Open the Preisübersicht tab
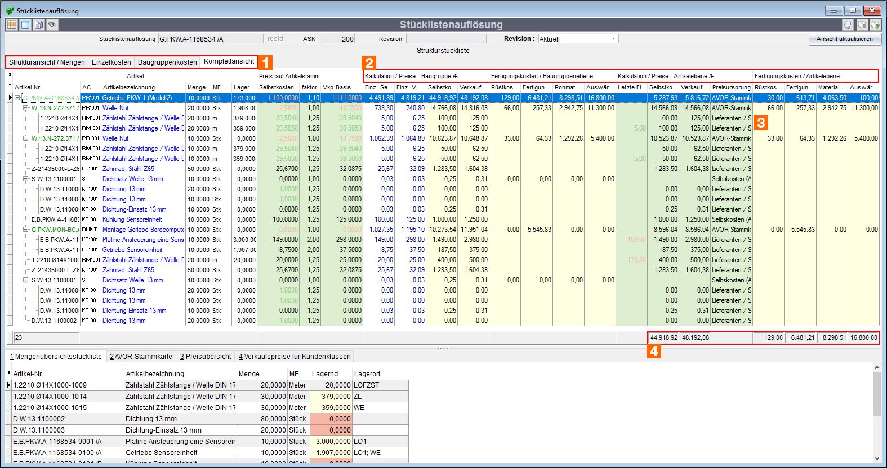887x468 pixels. 206,357
